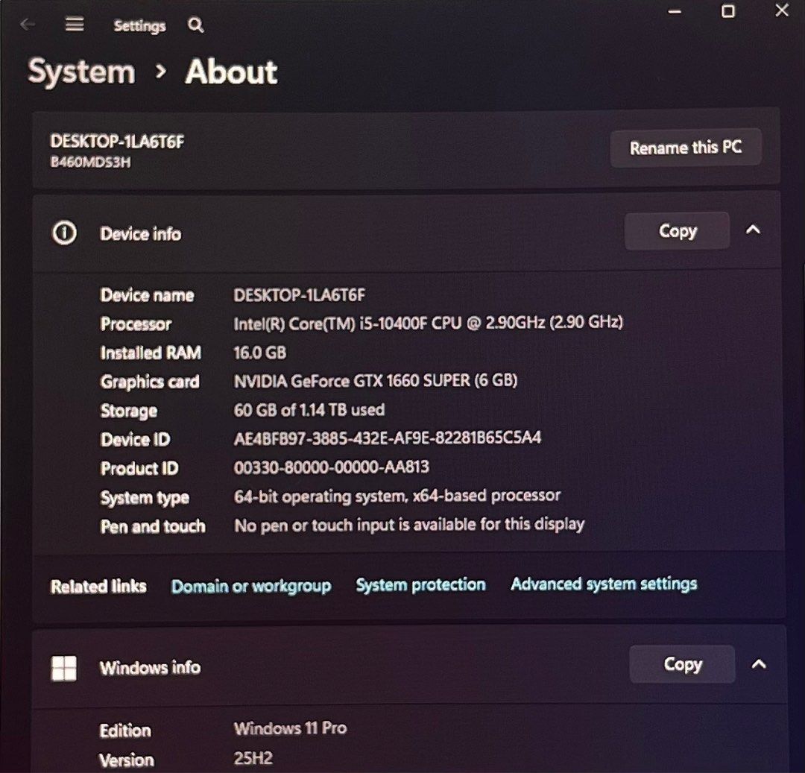Image resolution: width=805 pixels, height=773 pixels.
Task: Copy the Windows info details
Action: (x=682, y=664)
